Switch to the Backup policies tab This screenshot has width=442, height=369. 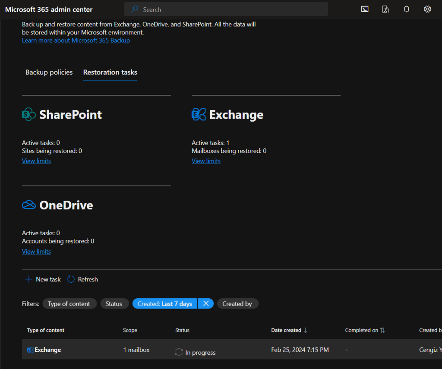pyautogui.click(x=49, y=72)
